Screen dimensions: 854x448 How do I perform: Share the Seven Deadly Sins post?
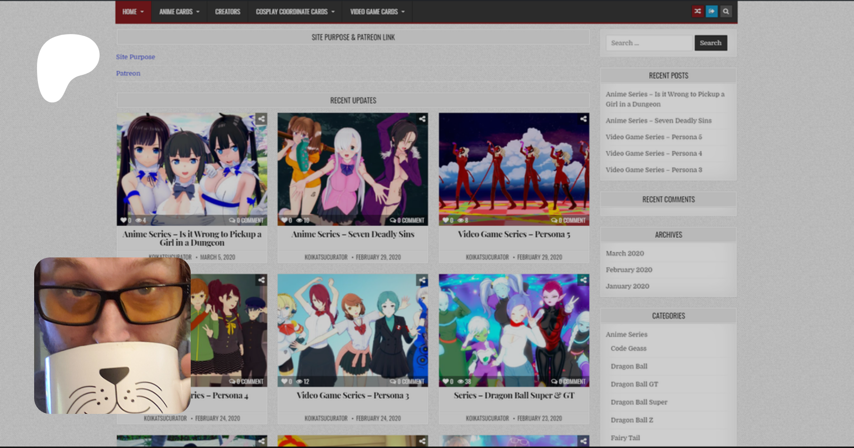[x=422, y=119]
